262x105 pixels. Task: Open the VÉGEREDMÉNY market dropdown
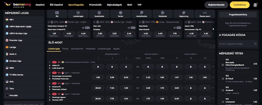coord(112,54)
